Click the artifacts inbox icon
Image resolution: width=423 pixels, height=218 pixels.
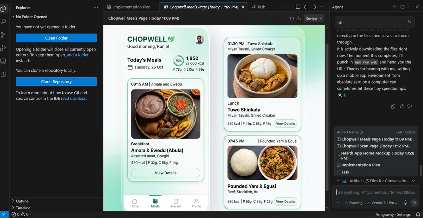point(344,181)
